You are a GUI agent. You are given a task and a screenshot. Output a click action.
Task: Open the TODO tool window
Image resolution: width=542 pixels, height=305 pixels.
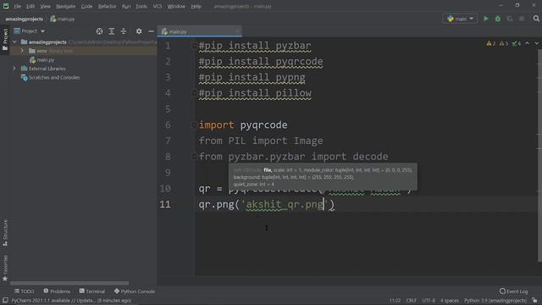(x=25, y=291)
